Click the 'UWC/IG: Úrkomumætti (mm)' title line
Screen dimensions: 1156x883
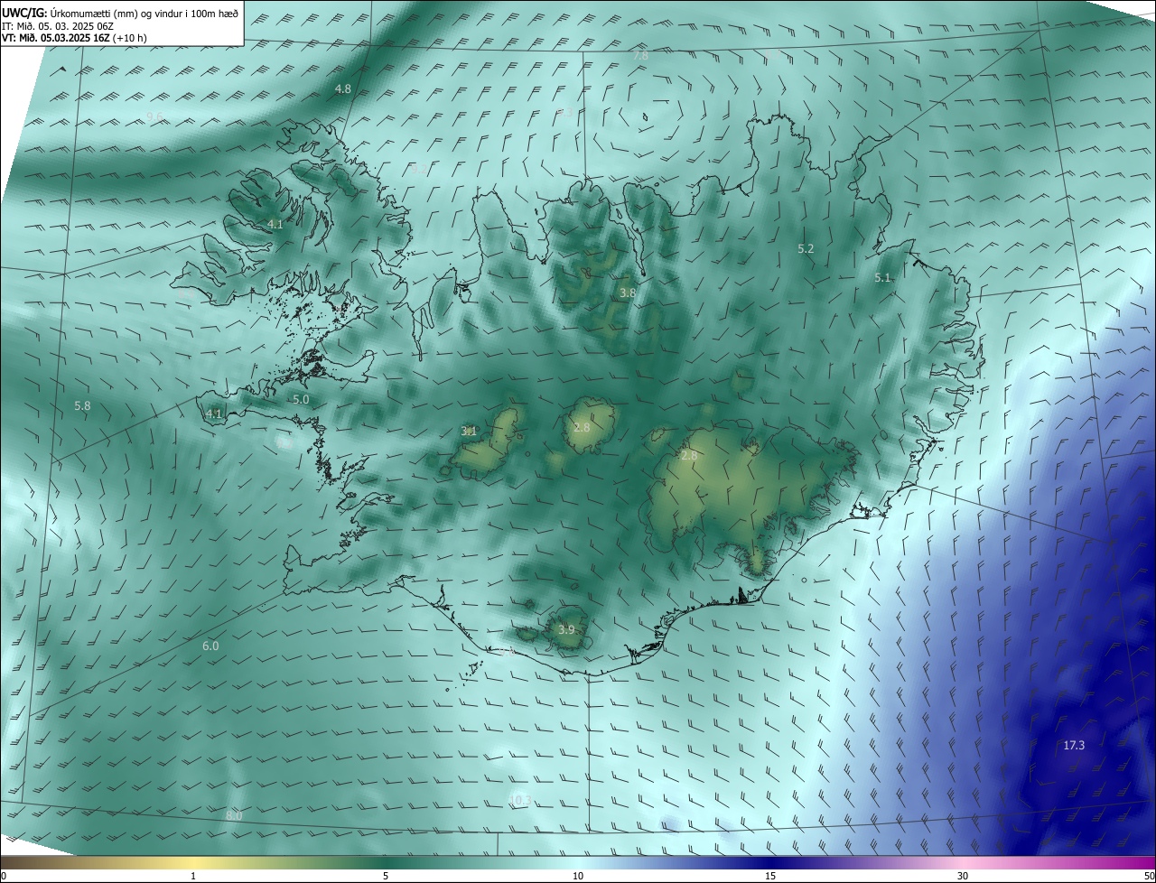click(120, 13)
